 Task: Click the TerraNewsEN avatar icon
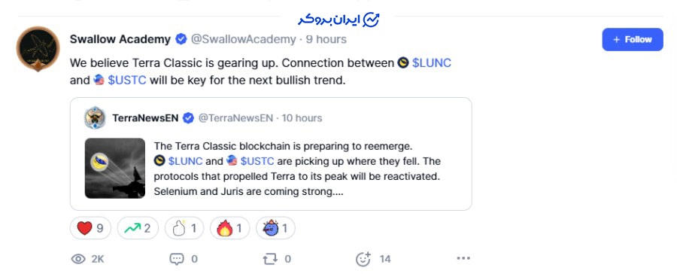pyautogui.click(x=95, y=118)
